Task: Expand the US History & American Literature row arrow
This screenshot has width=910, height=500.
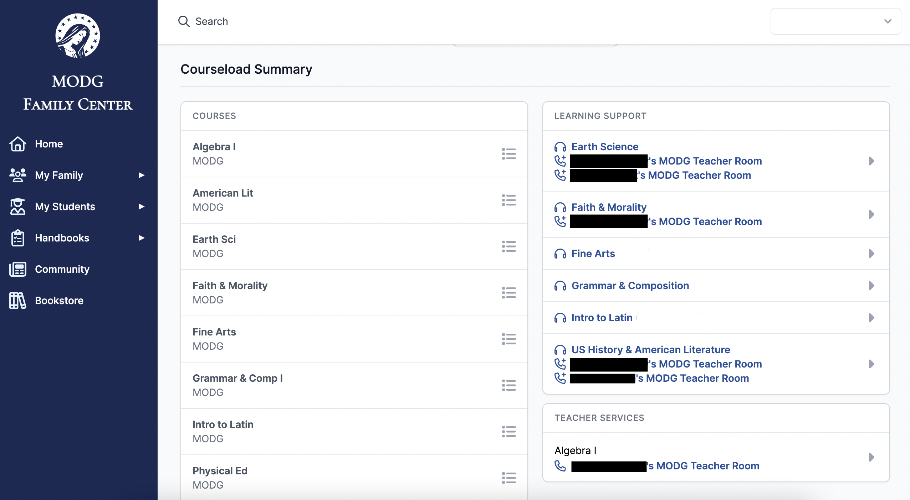Action: (x=871, y=364)
